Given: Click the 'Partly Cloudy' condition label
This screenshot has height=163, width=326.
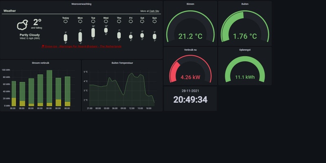Looking at the screenshot, I should (30, 35).
